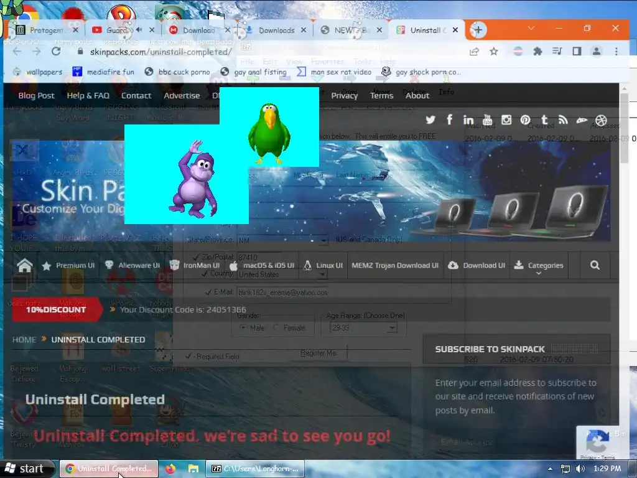The width and height of the screenshot is (637, 478).
Task: Launch Firefox from the taskbar
Action: [170, 469]
